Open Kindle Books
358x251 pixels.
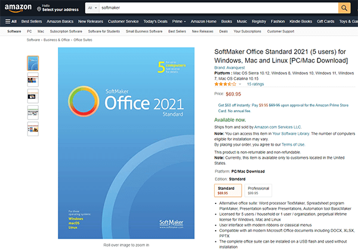[301, 21]
